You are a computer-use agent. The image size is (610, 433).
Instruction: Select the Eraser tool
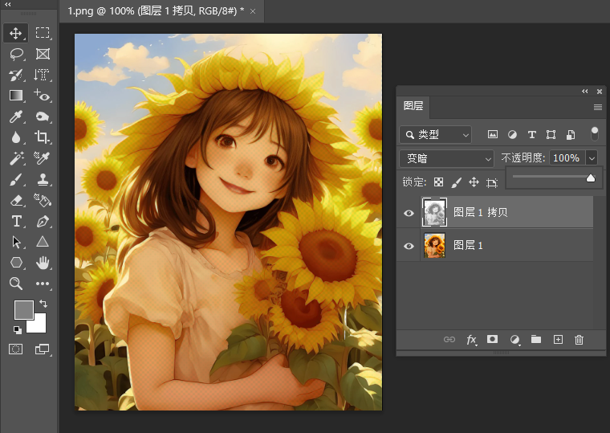[x=15, y=201]
